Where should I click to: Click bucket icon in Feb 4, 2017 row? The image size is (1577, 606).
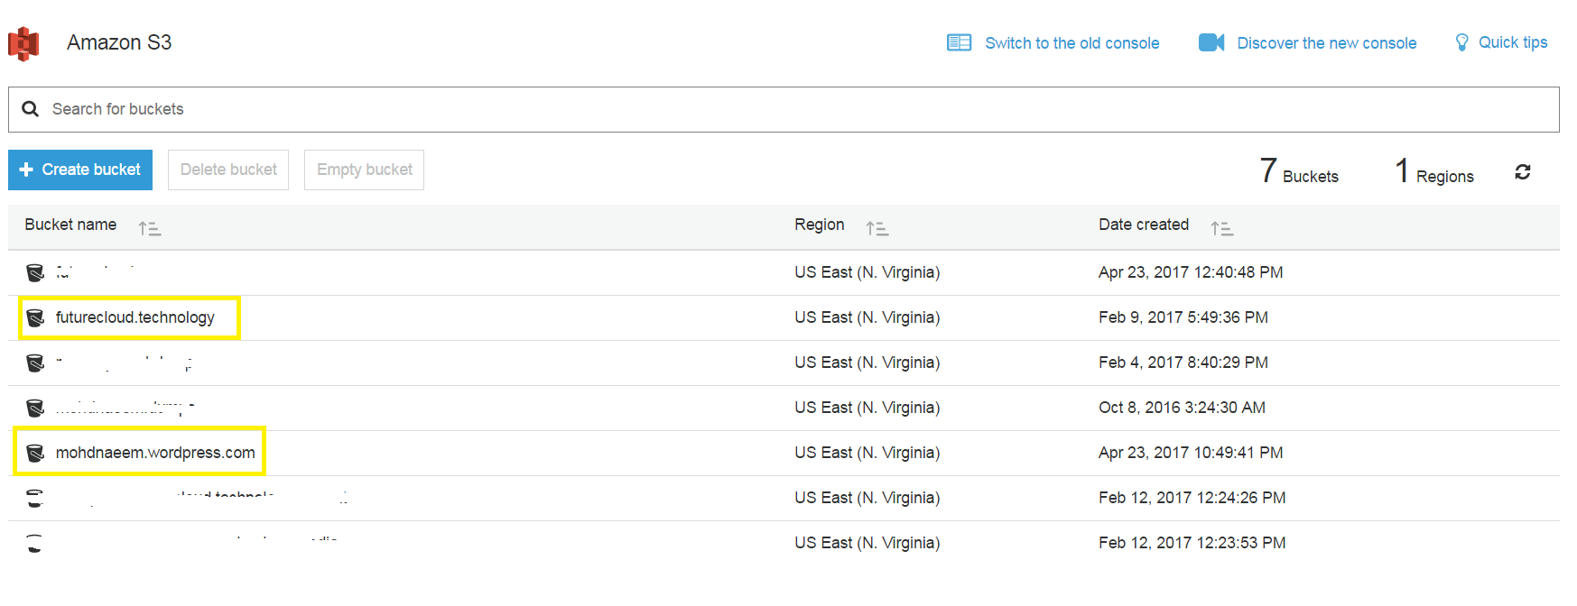tap(35, 363)
